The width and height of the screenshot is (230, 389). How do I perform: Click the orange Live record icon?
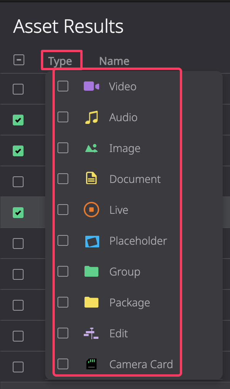[x=91, y=210]
